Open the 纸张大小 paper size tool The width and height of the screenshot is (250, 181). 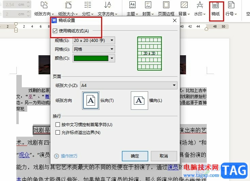[68, 9]
